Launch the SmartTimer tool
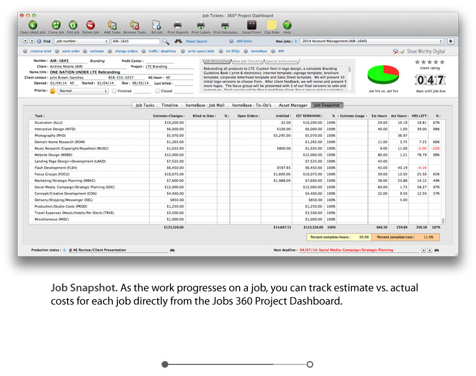476x376 pixels. pos(251,25)
